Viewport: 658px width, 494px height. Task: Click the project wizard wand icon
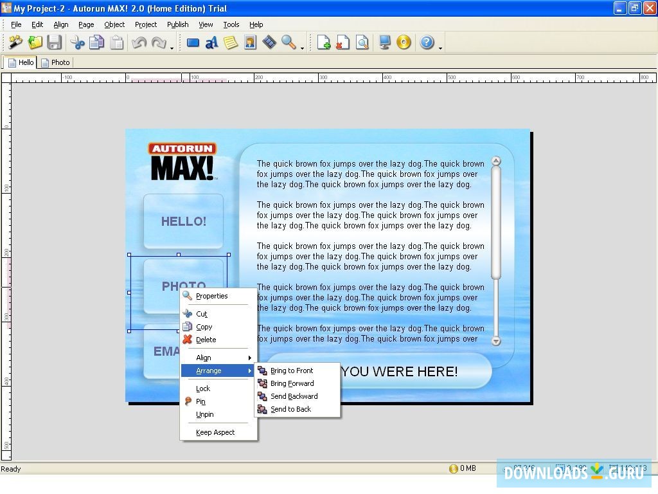15,42
